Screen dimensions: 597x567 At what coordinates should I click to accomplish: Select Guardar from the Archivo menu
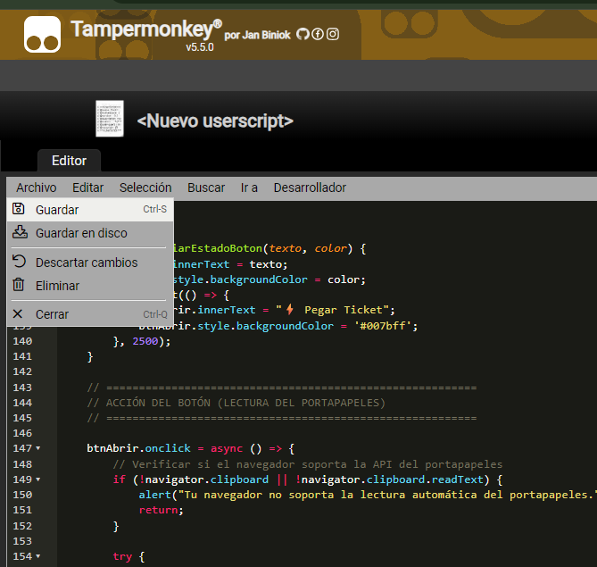(90, 210)
